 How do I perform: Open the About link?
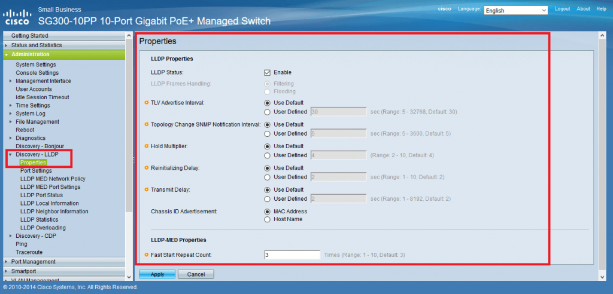(583, 9)
